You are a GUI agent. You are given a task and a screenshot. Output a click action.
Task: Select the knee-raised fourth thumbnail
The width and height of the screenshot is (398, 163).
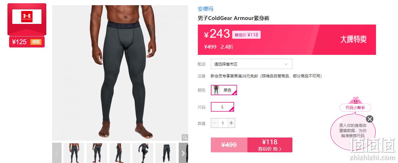click(143, 153)
